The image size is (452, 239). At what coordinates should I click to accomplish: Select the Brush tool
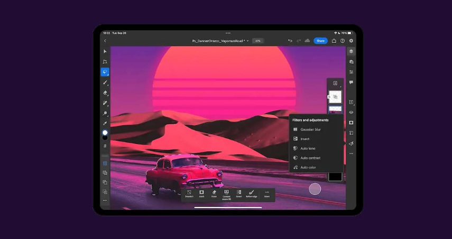[x=105, y=82]
